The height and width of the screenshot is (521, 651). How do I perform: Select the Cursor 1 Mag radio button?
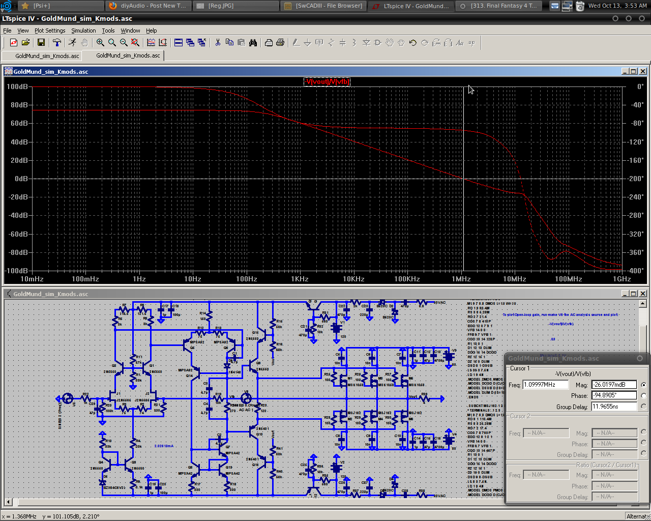pos(644,385)
